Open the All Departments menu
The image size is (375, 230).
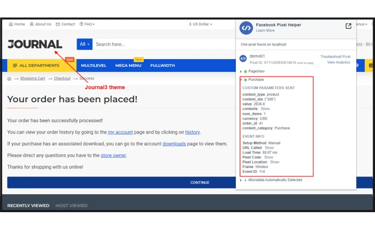pos(36,66)
